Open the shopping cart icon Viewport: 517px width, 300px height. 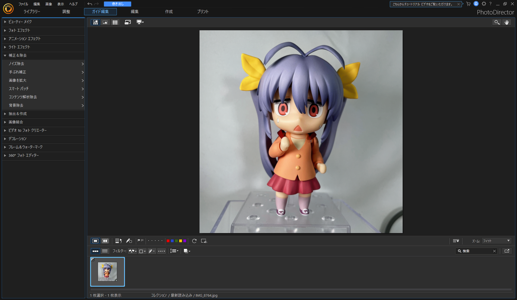click(468, 4)
